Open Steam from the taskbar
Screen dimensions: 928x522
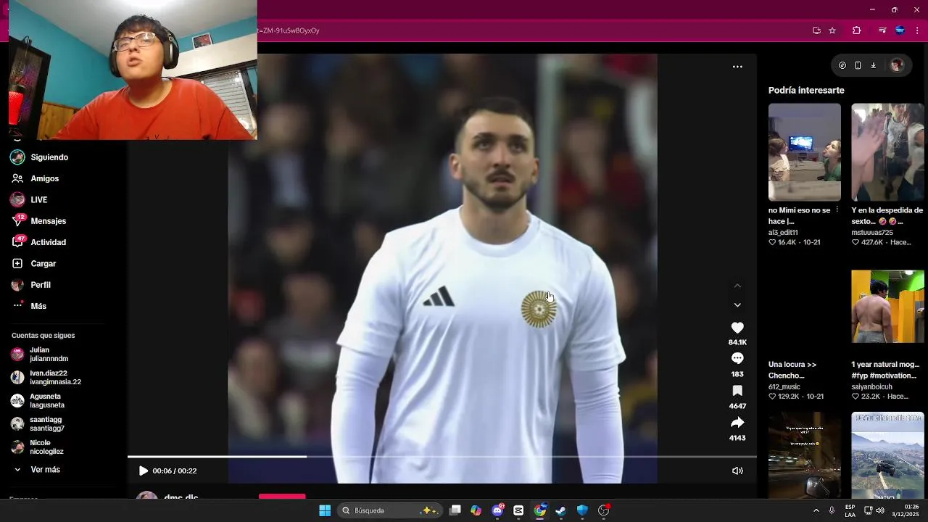[x=560, y=510]
